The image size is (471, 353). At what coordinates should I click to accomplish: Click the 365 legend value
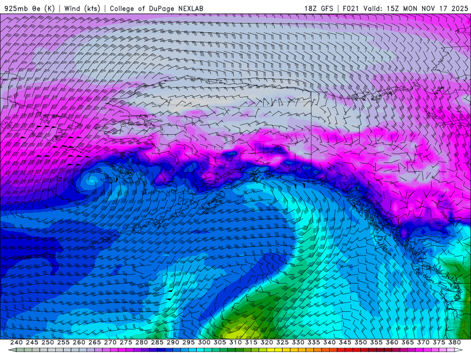pos(407,342)
